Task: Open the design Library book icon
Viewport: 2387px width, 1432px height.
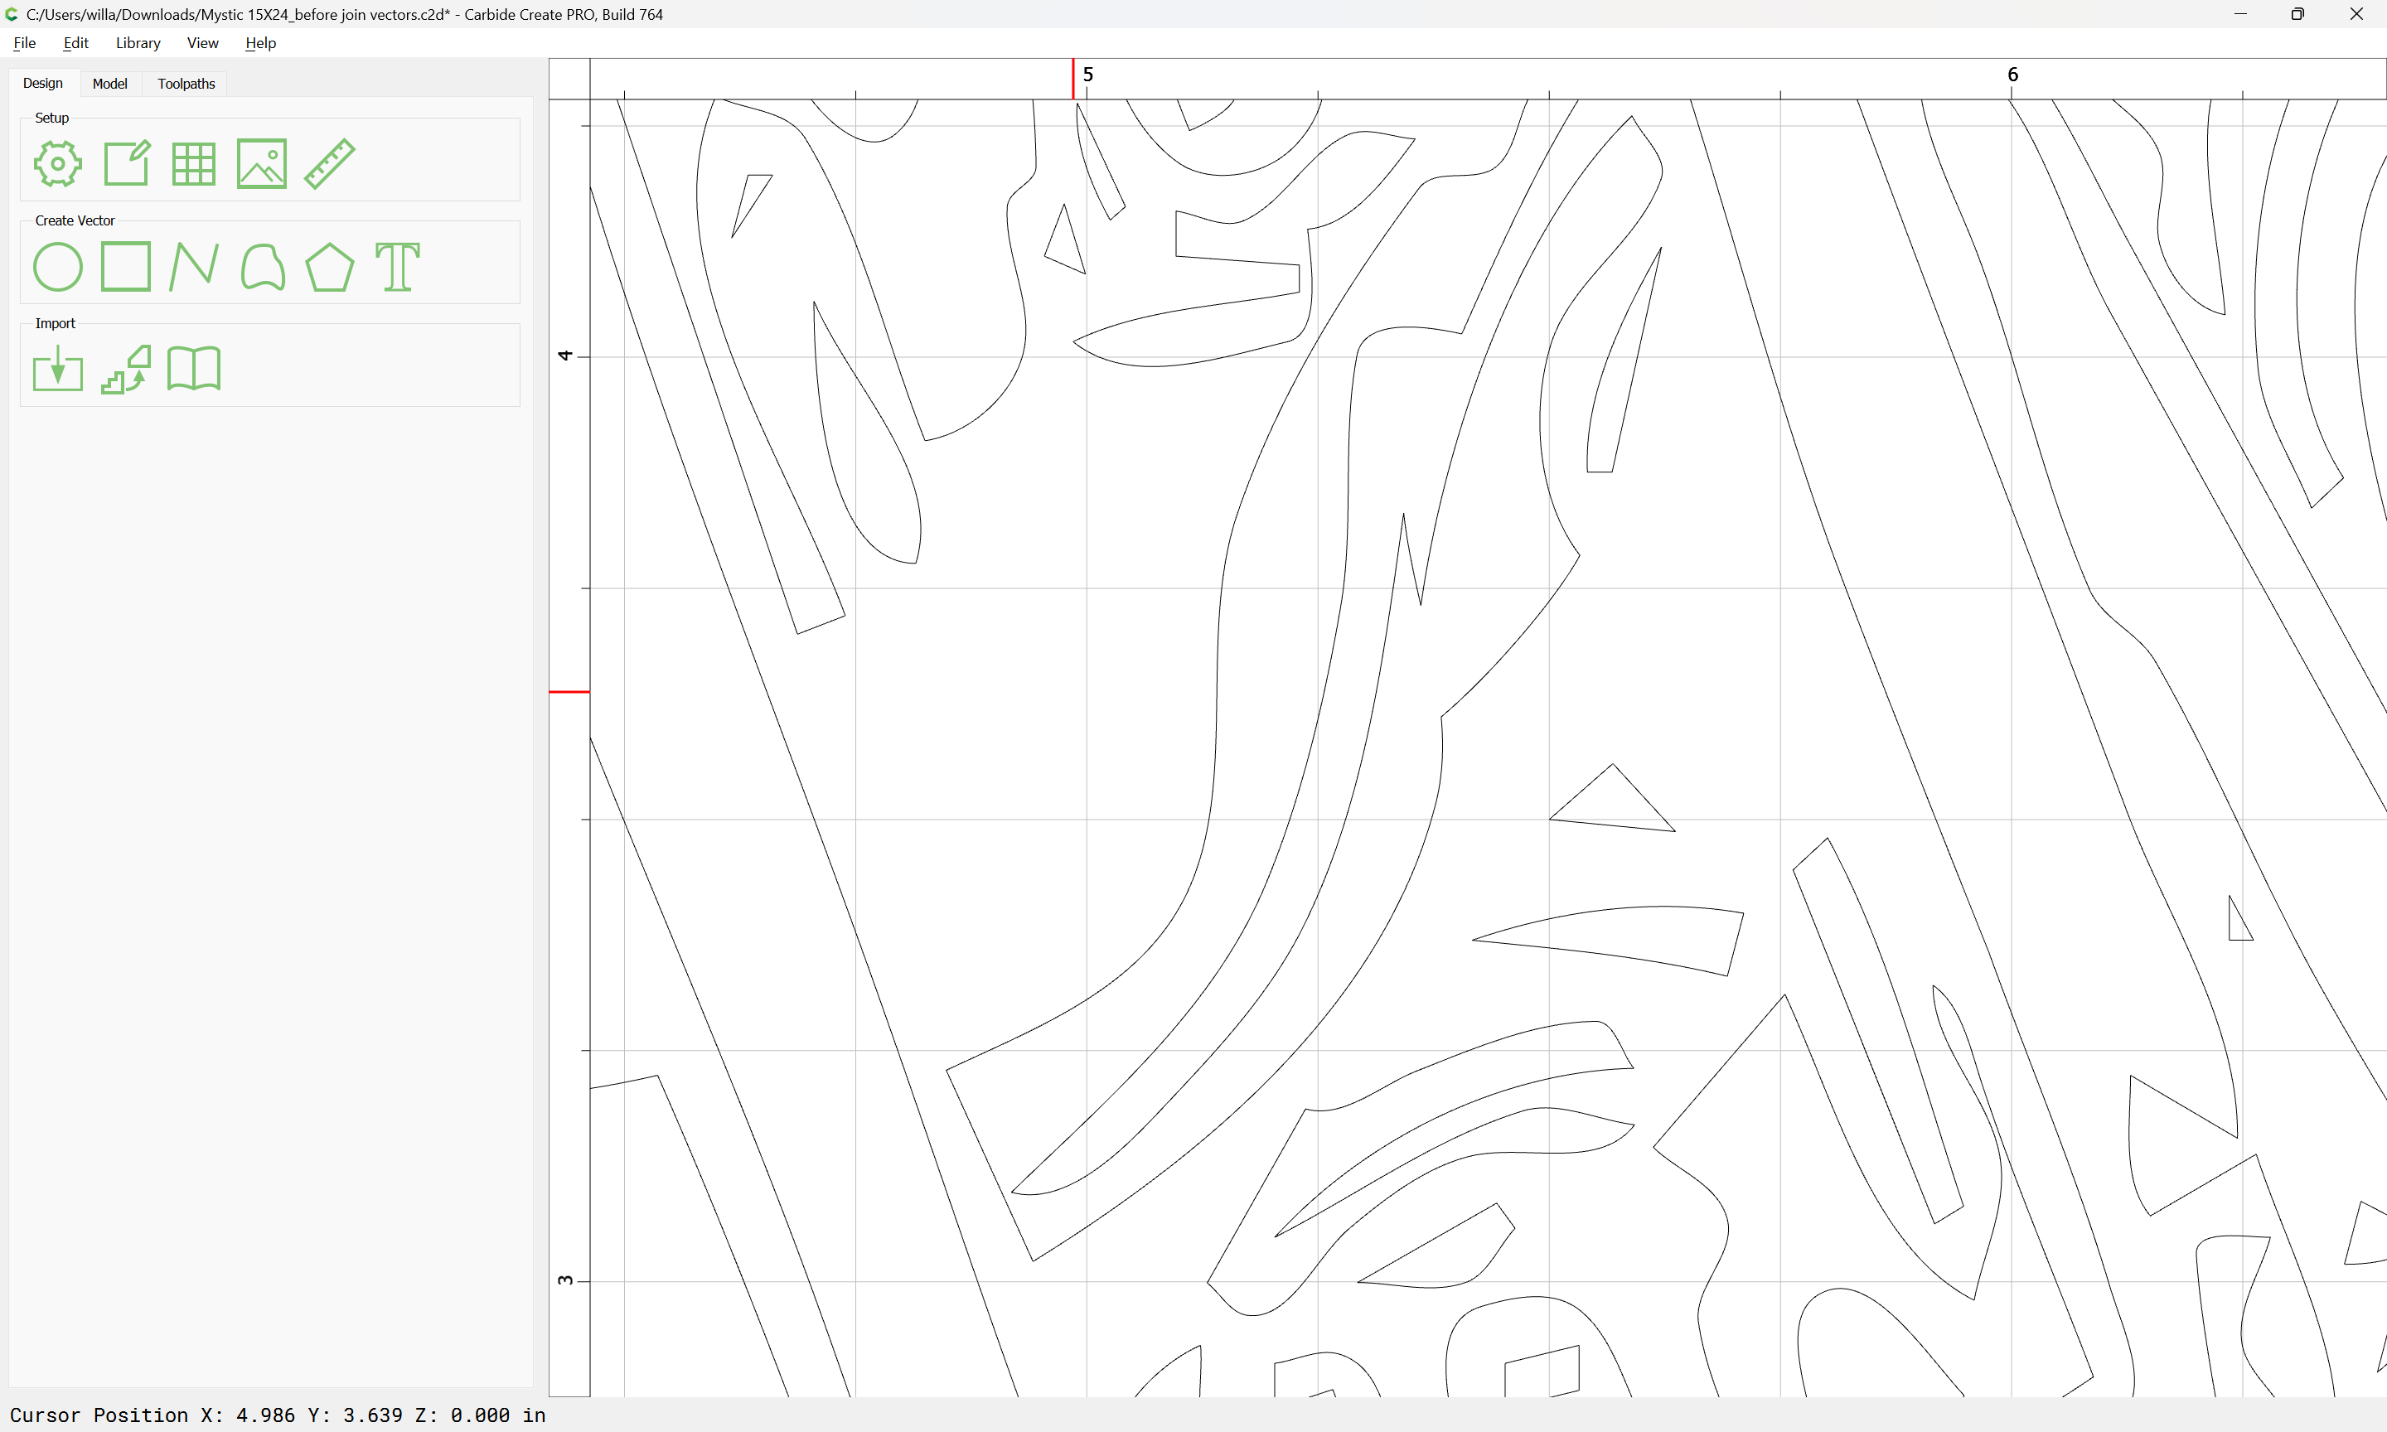Action: coord(194,369)
